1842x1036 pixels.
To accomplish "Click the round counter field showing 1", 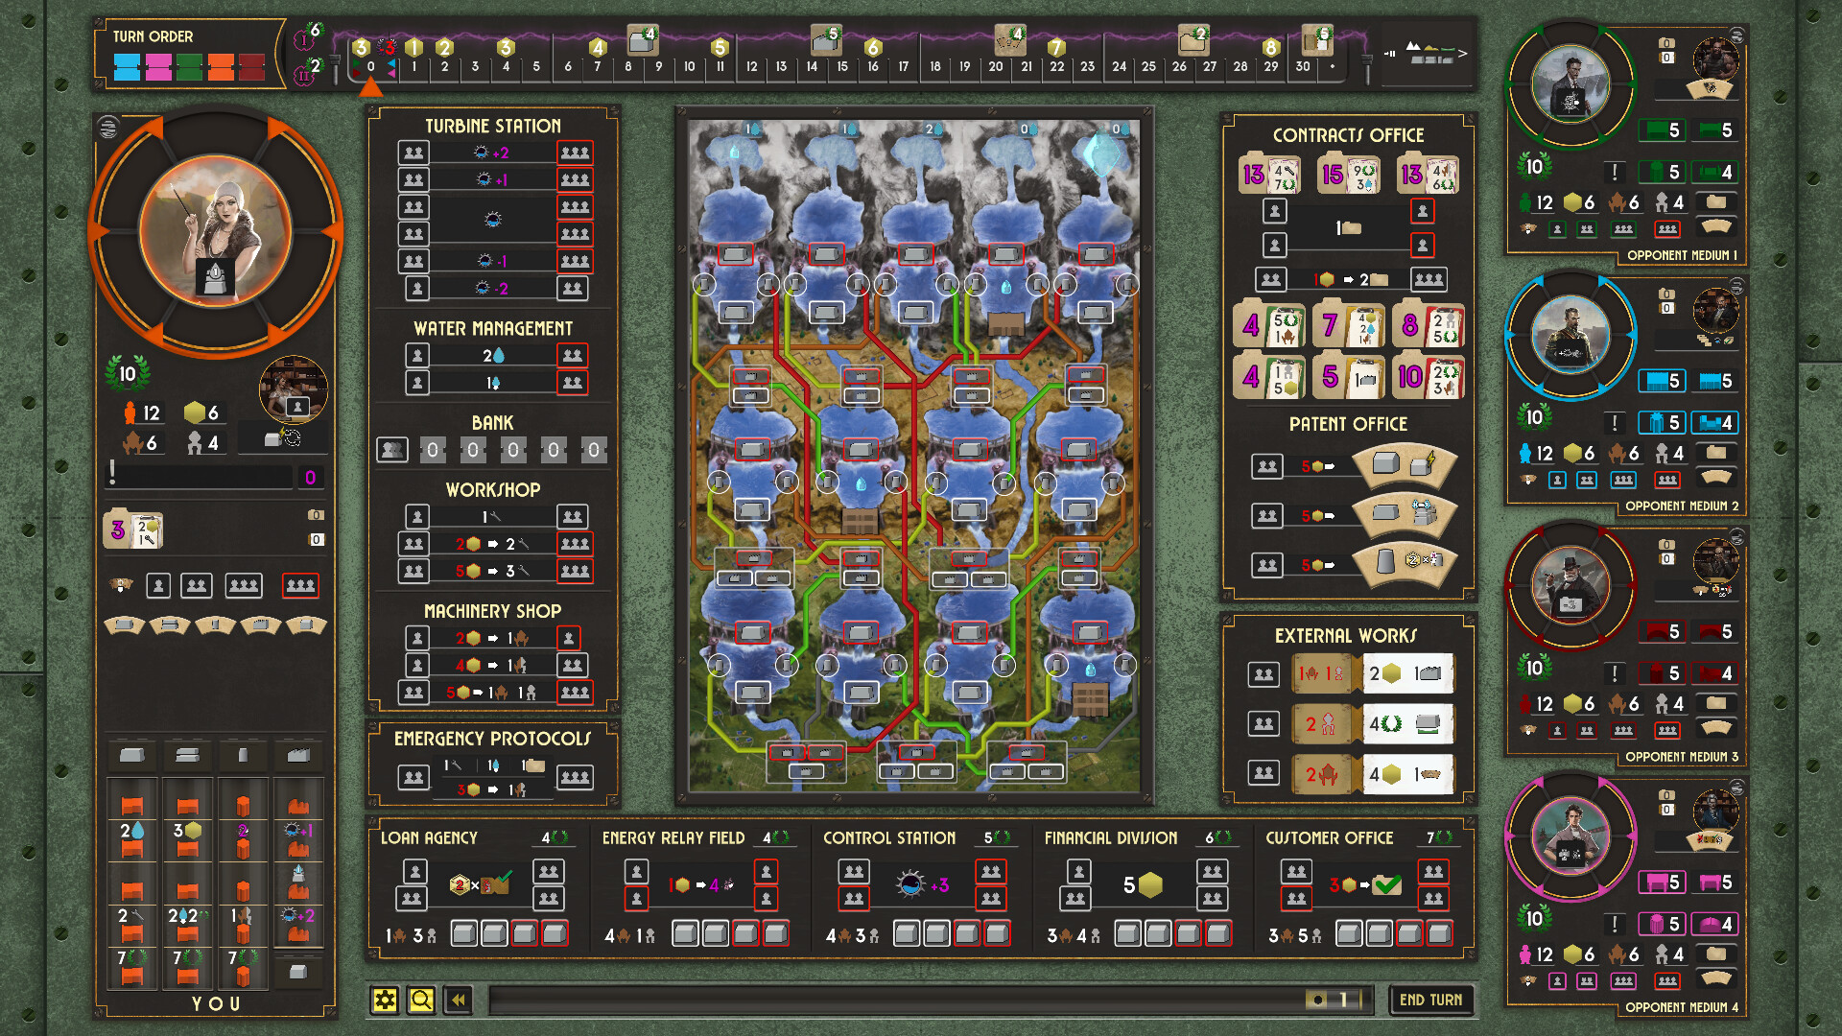I will [1335, 998].
